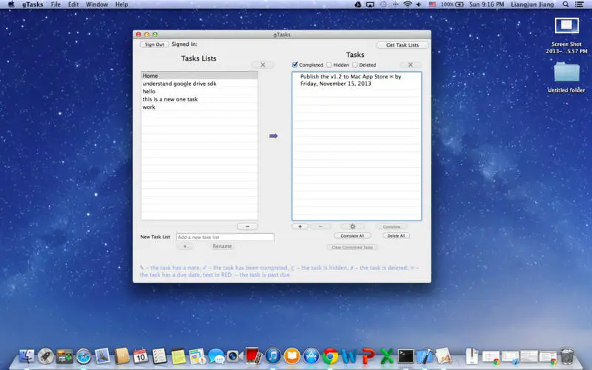Open the File menu
Screen dimensions: 592x370
pyautogui.click(x=55, y=4)
